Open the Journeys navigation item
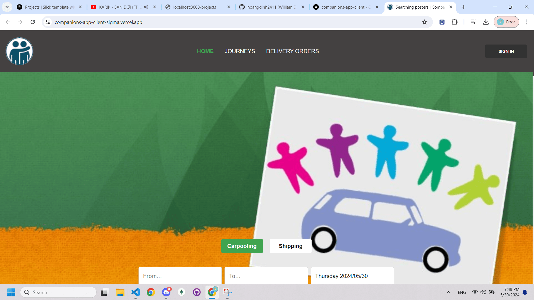534x300 pixels. 240,51
